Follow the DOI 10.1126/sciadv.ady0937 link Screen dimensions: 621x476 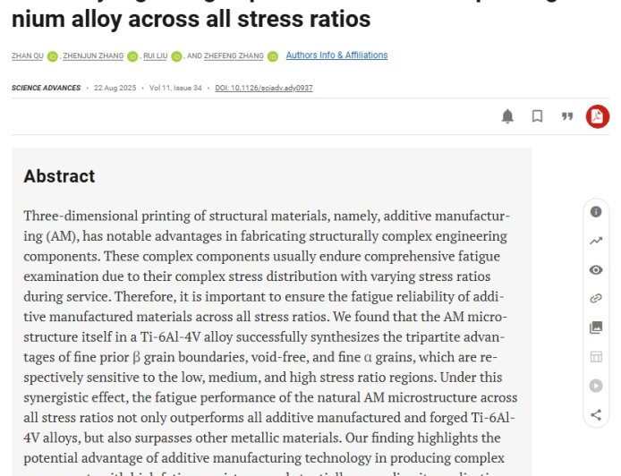pos(264,88)
